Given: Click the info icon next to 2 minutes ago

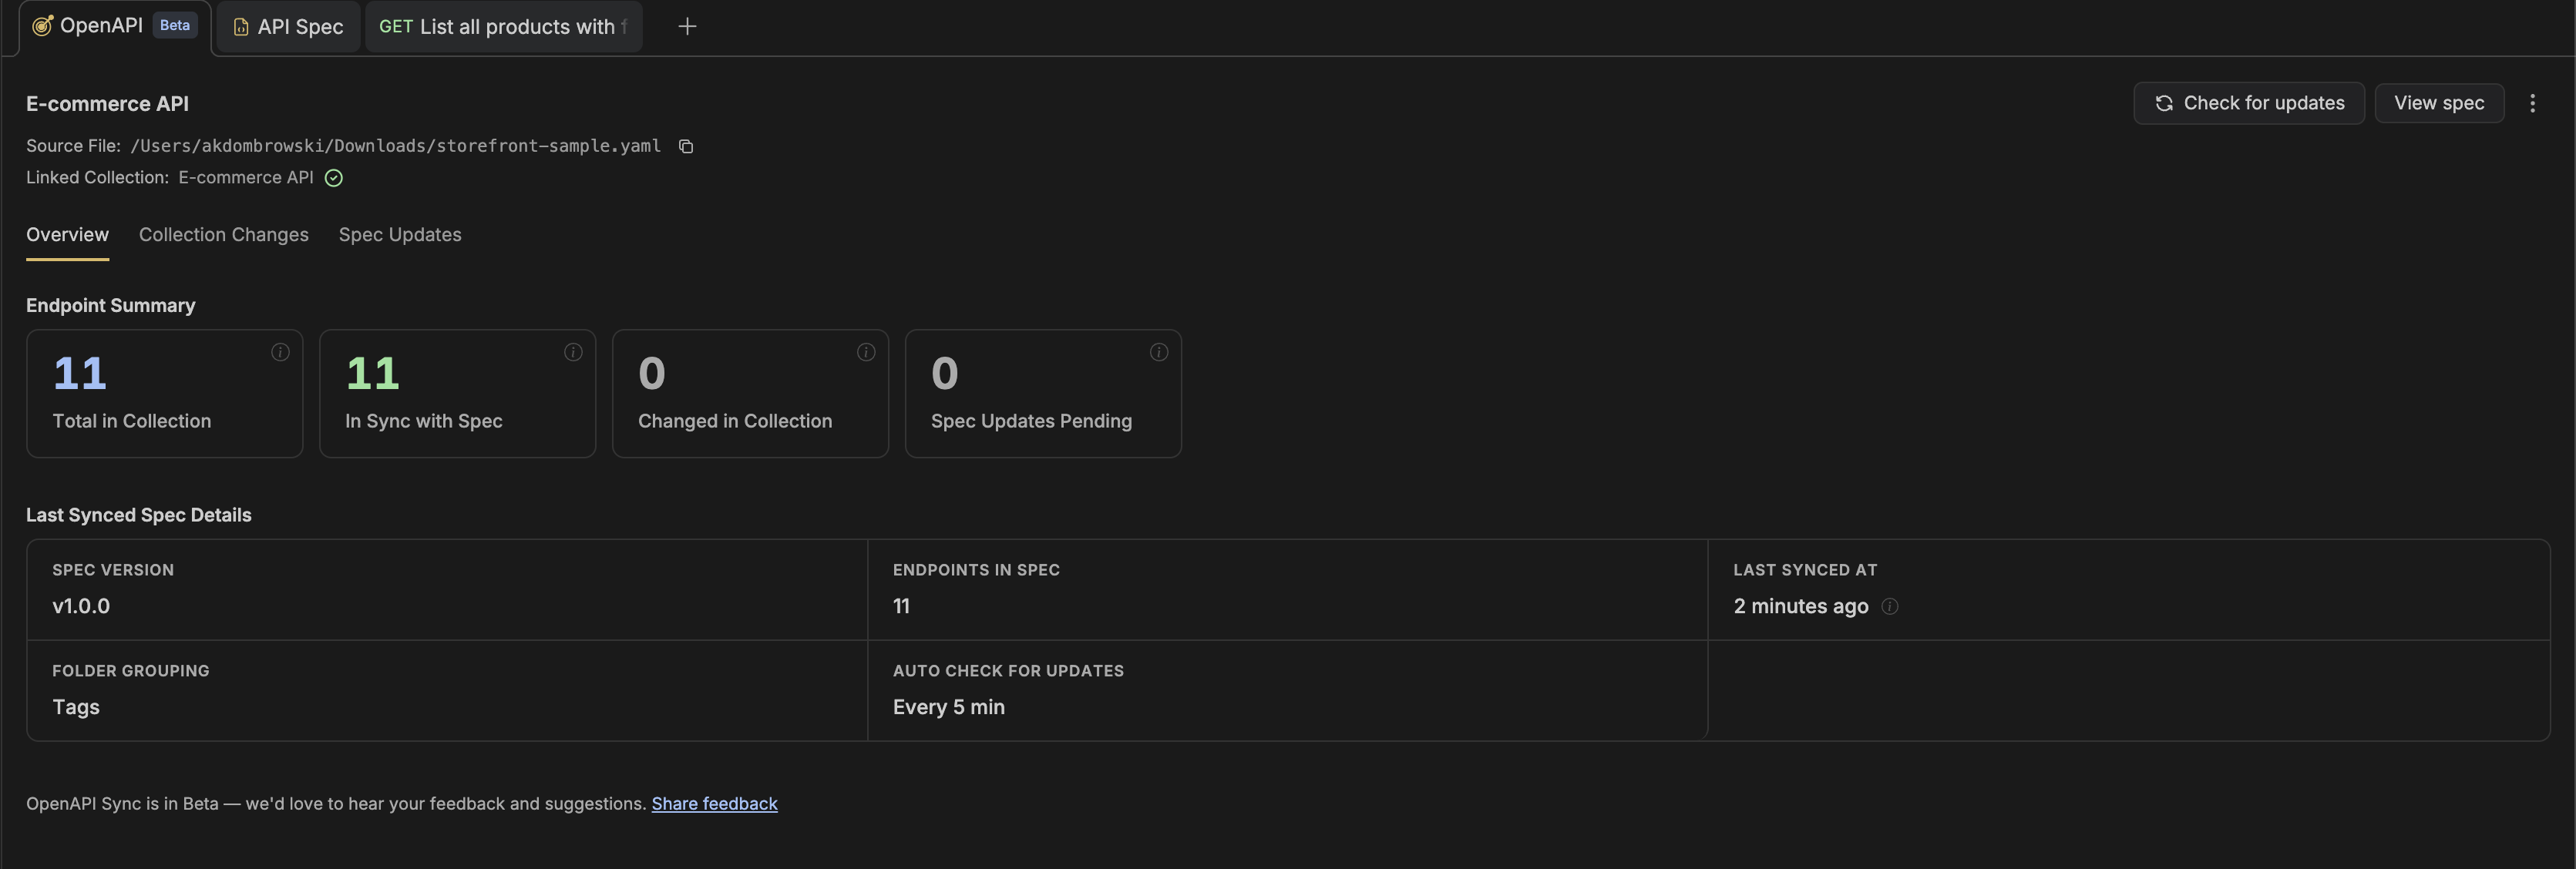Looking at the screenshot, I should [1890, 607].
